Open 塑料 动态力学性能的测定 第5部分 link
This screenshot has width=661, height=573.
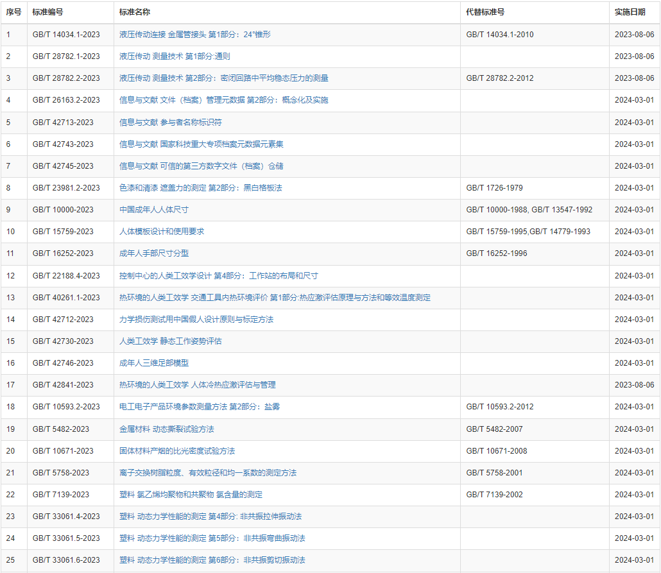[x=212, y=538]
